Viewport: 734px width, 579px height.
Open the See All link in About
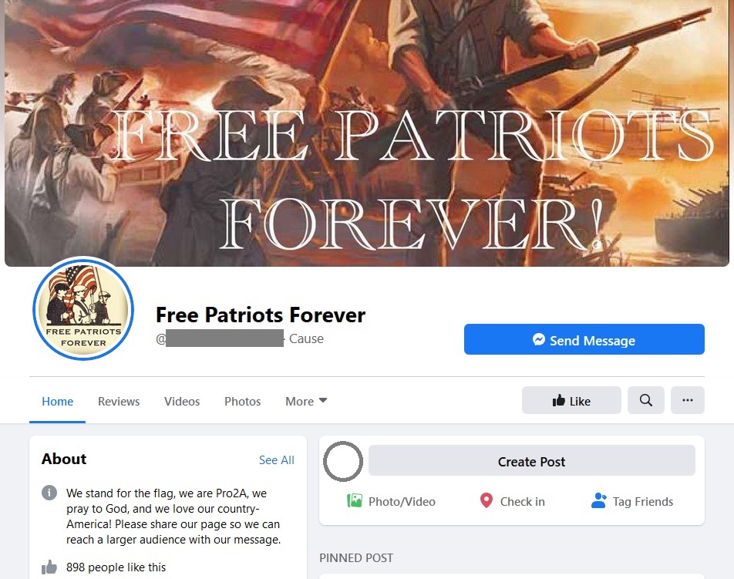click(x=277, y=460)
